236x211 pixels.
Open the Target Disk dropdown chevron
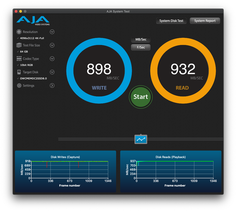(52, 72)
